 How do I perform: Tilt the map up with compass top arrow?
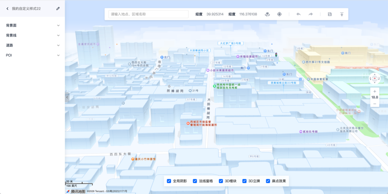(375, 74)
